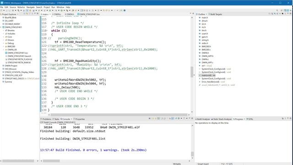Maximize the editor area
Image resolution: width=293 pixels, height=165 pixels.
pyautogui.click(x=193, y=13)
